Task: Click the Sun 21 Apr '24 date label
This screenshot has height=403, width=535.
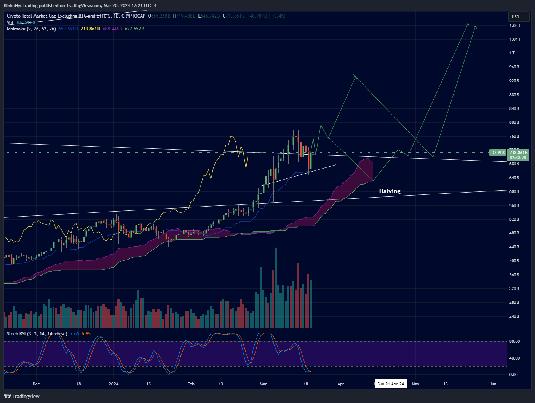Action: [x=391, y=384]
